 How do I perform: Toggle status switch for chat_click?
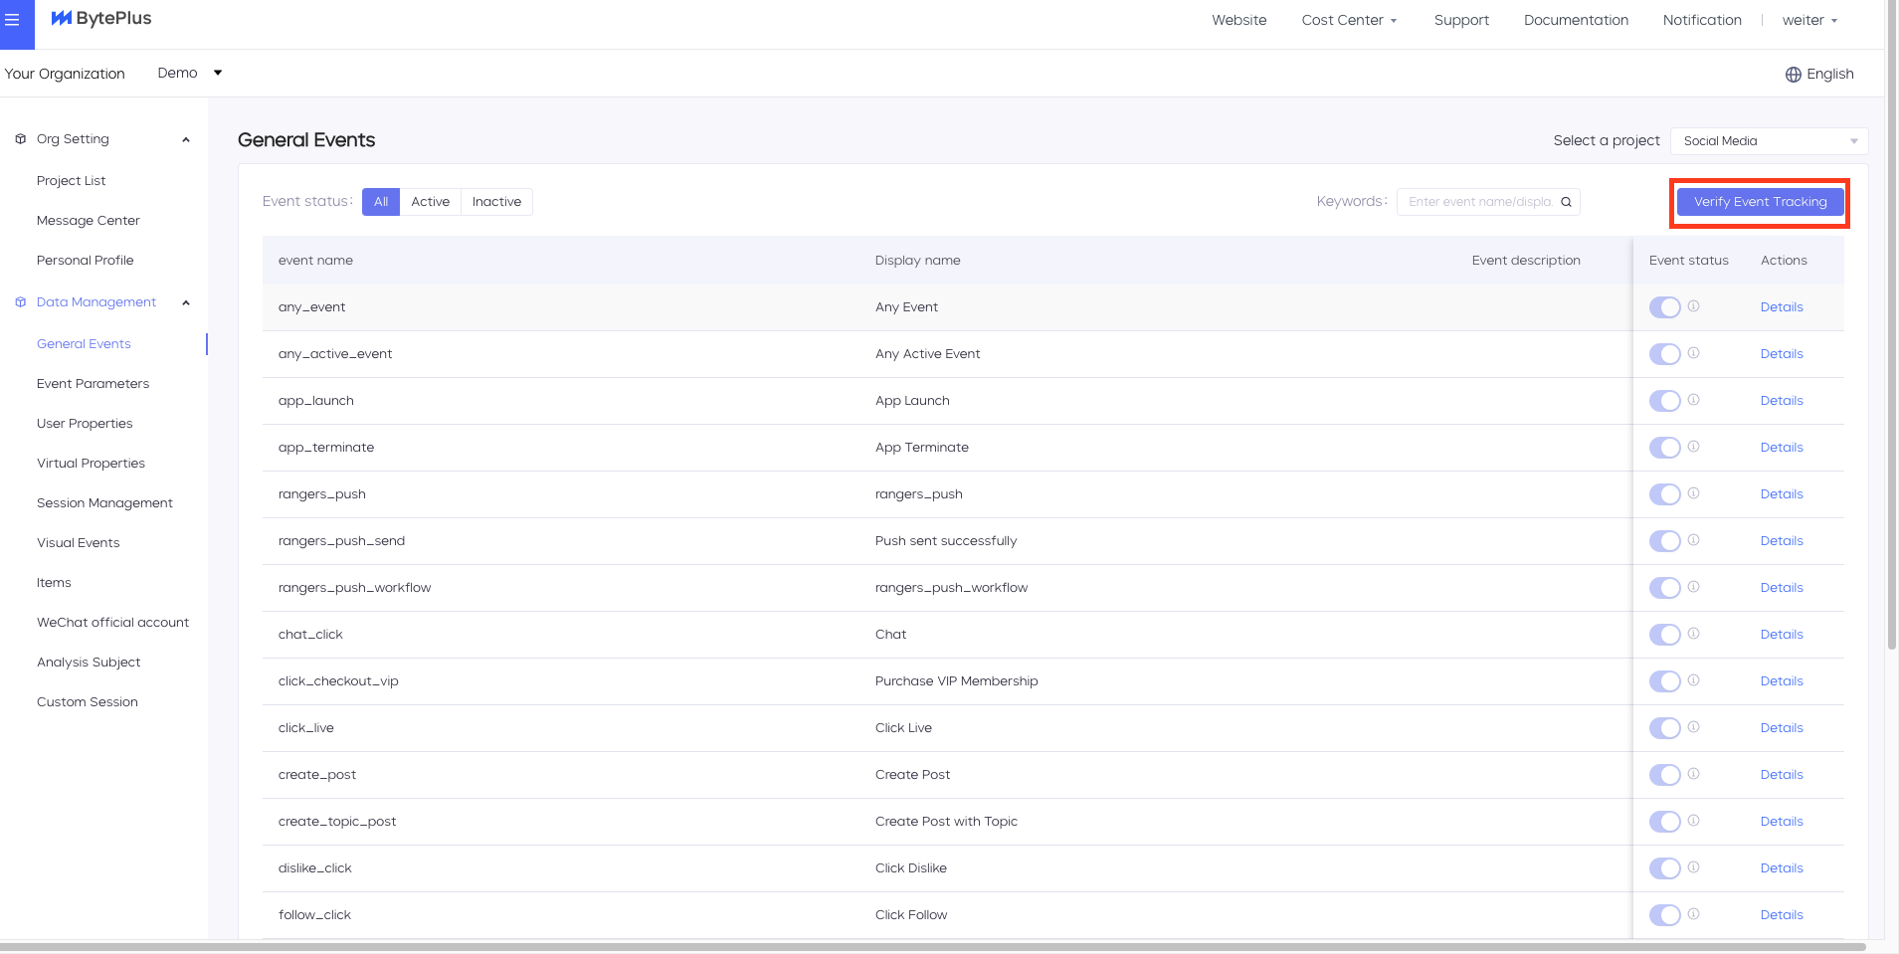pos(1665,635)
